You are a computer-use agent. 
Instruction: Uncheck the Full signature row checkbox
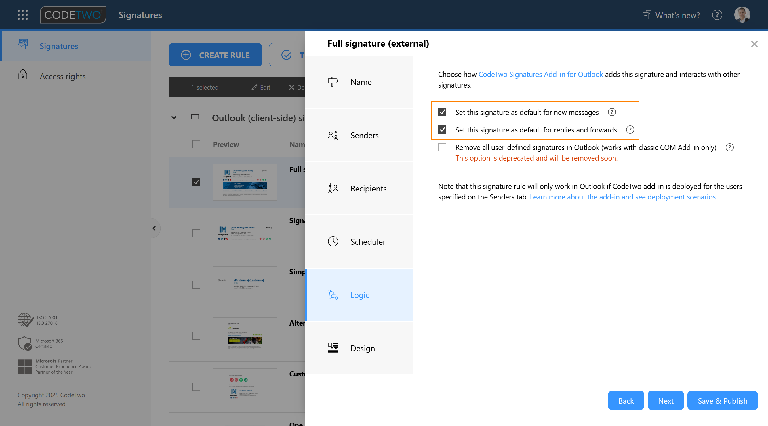(196, 182)
